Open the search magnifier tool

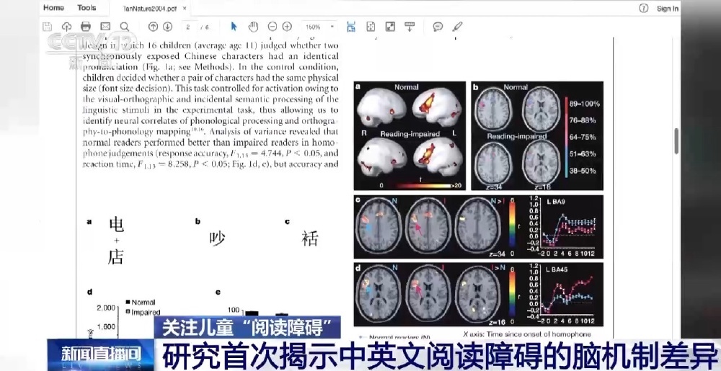tap(125, 27)
